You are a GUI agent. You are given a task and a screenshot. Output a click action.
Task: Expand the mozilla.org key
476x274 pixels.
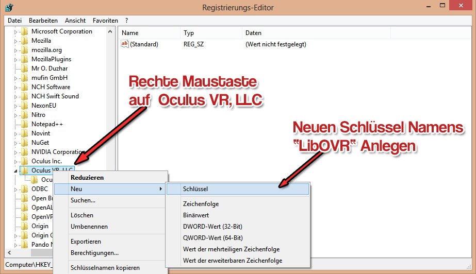coord(15,50)
